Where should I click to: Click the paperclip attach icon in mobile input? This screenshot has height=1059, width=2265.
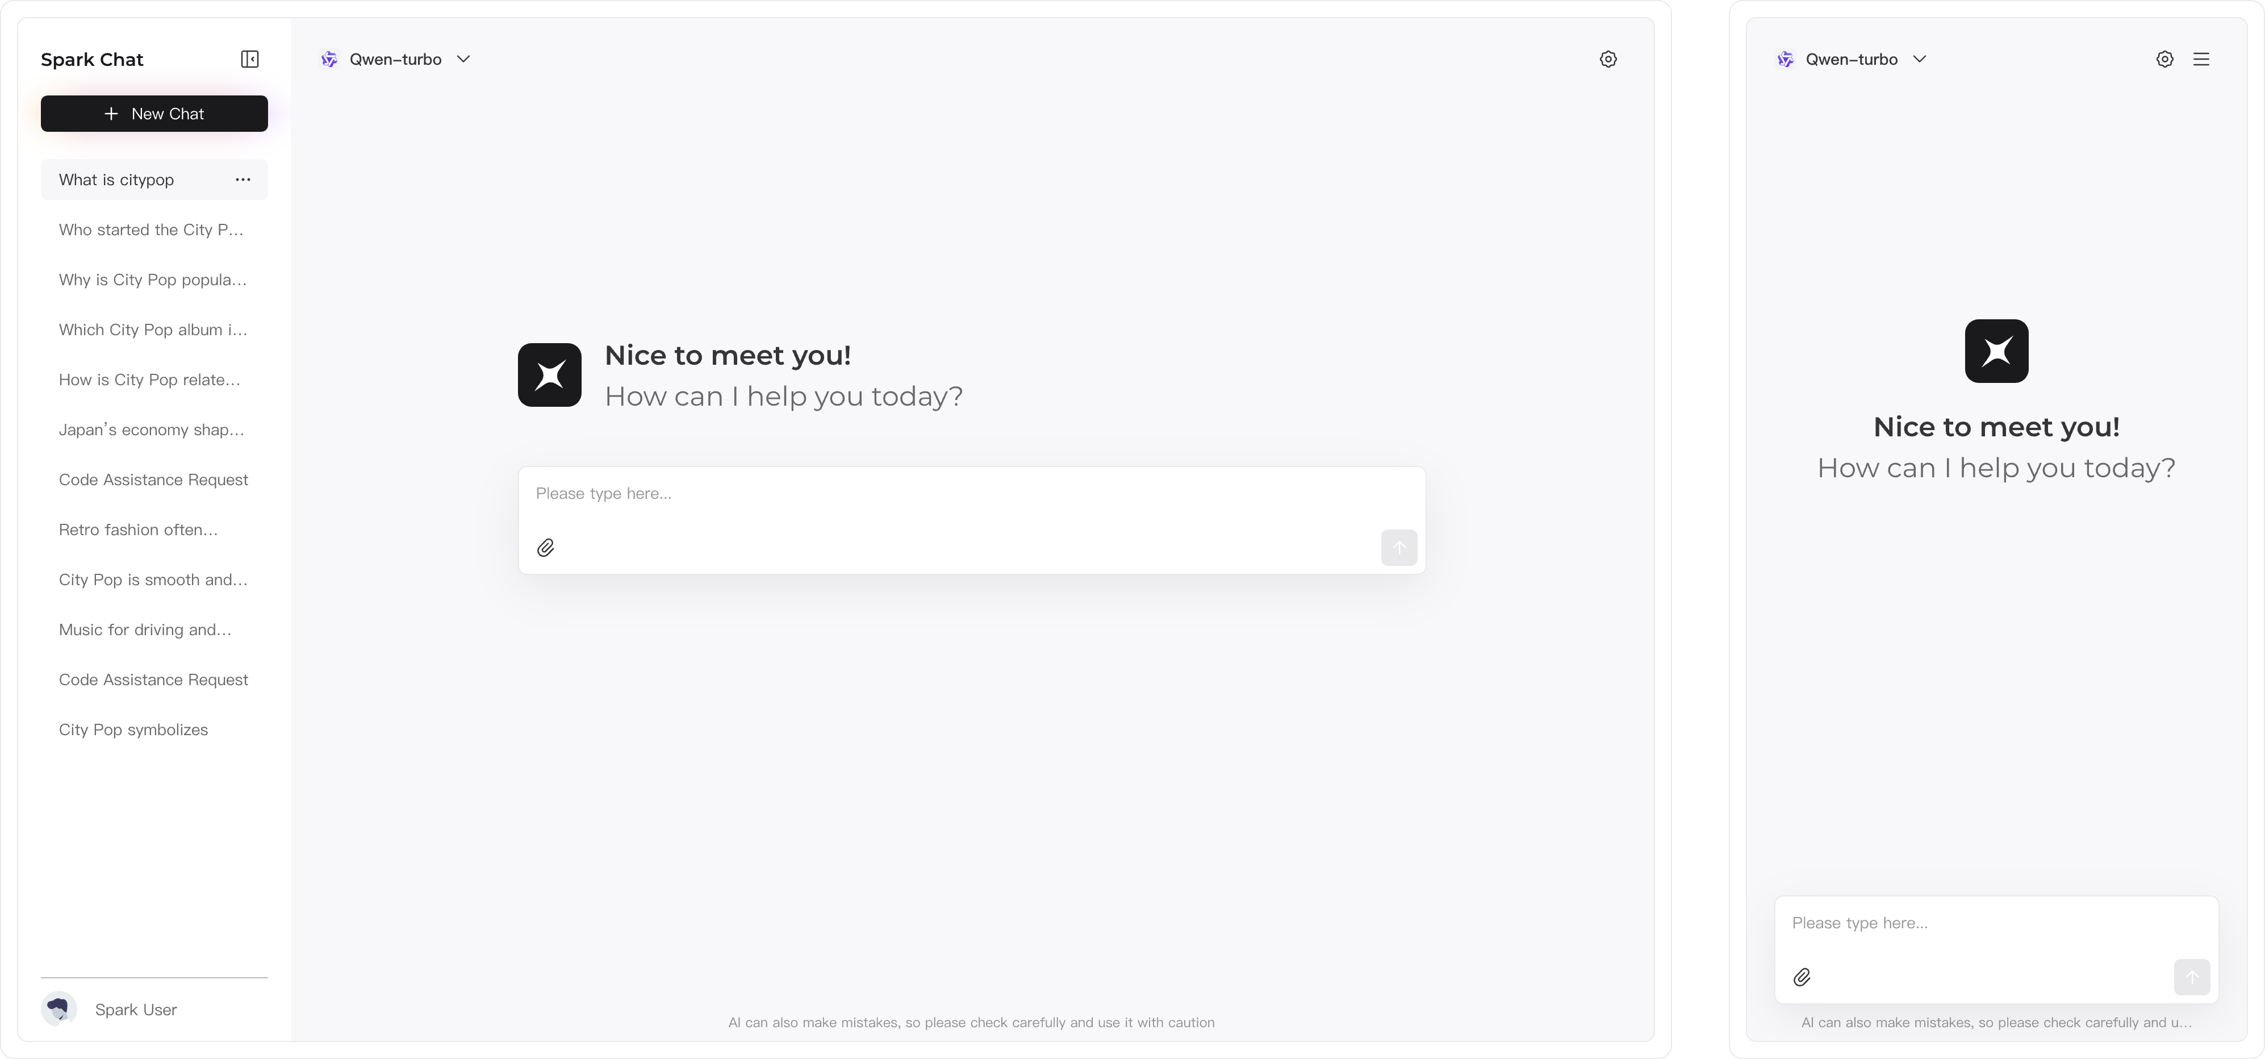click(1802, 977)
